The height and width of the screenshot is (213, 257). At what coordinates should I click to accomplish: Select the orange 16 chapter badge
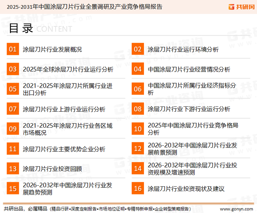[x=138, y=189]
